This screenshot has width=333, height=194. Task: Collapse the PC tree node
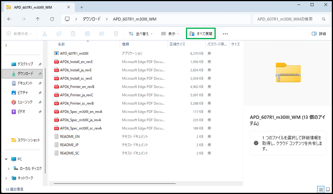tap(6, 159)
